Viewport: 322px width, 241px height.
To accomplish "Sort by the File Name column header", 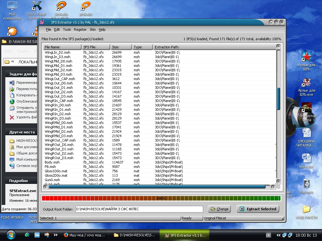I will point(62,47).
